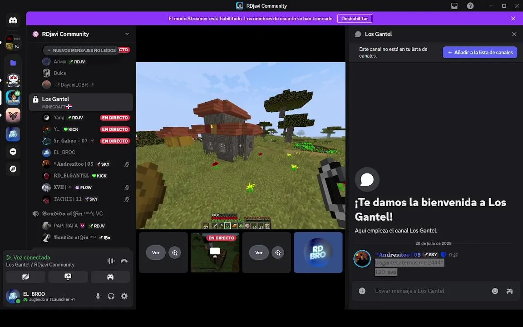The width and height of the screenshot is (523, 327).
Task: Deafen audio with the headphones icon
Action: point(111,296)
